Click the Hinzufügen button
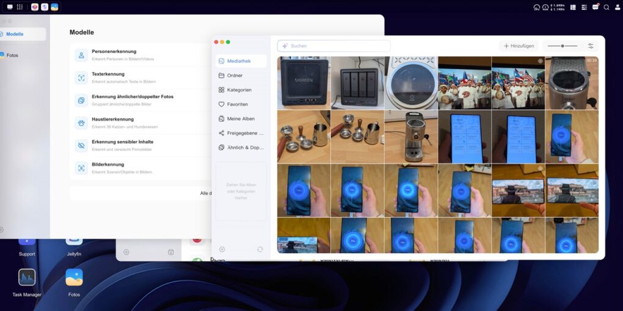 (519, 46)
